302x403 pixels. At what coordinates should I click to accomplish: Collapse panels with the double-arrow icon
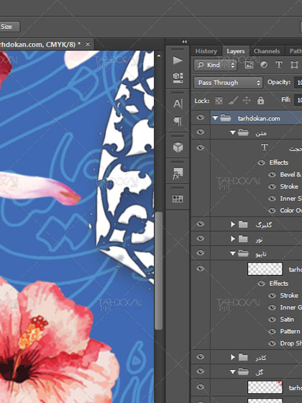tap(184, 42)
